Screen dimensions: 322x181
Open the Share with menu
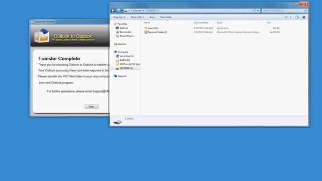click(137, 17)
